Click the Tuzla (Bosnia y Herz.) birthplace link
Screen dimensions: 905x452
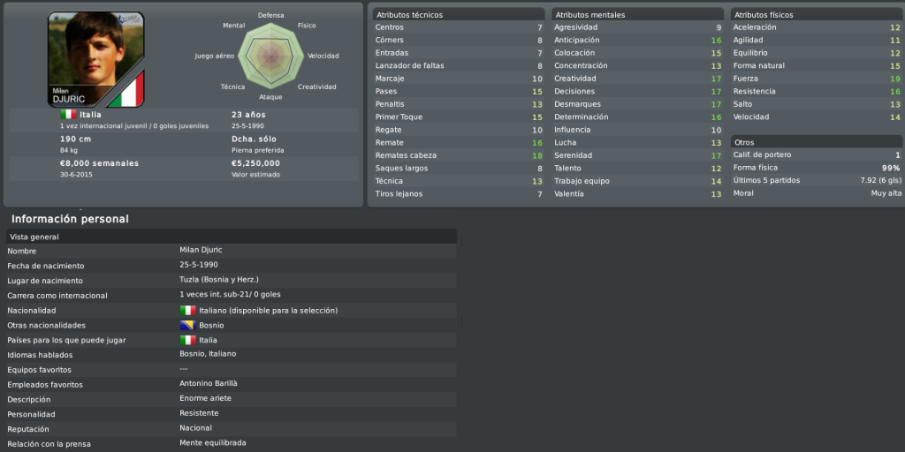click(x=219, y=280)
